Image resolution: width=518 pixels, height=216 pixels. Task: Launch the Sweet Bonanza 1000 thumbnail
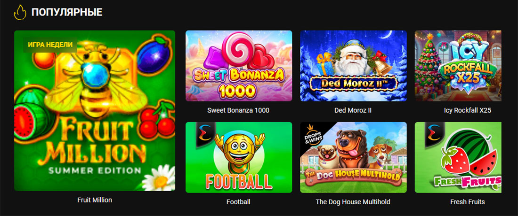[239, 66]
